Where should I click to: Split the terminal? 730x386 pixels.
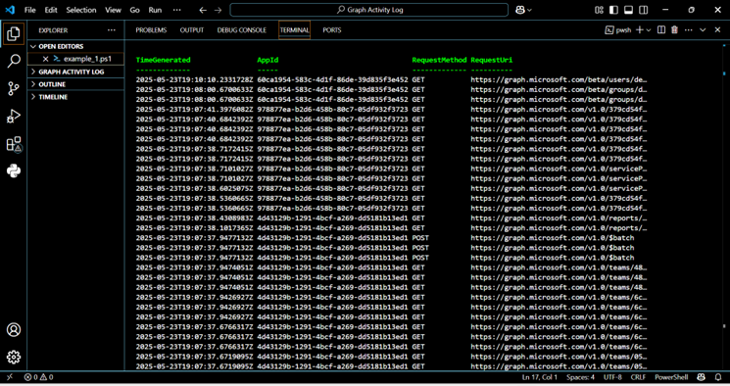coord(661,29)
